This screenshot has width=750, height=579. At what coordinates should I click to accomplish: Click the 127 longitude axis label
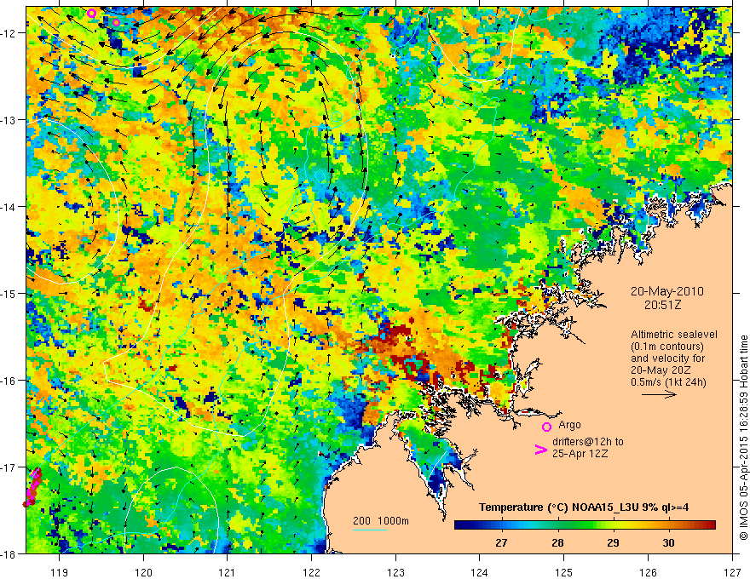pos(732,572)
